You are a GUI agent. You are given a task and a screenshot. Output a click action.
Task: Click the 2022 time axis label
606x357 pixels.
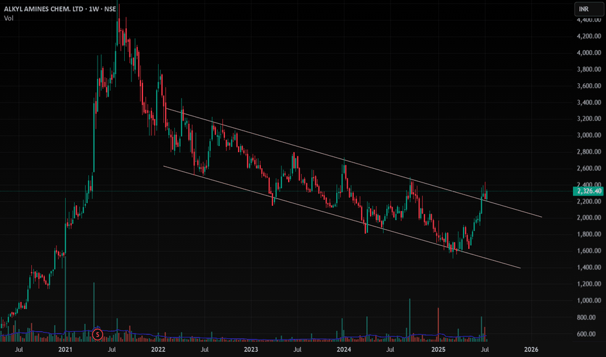click(x=158, y=350)
